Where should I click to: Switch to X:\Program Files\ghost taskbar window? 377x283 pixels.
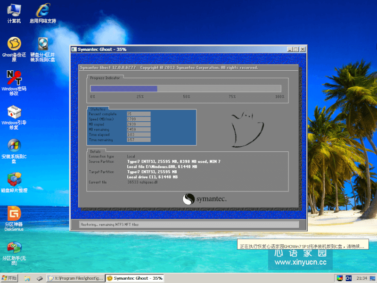76,278
